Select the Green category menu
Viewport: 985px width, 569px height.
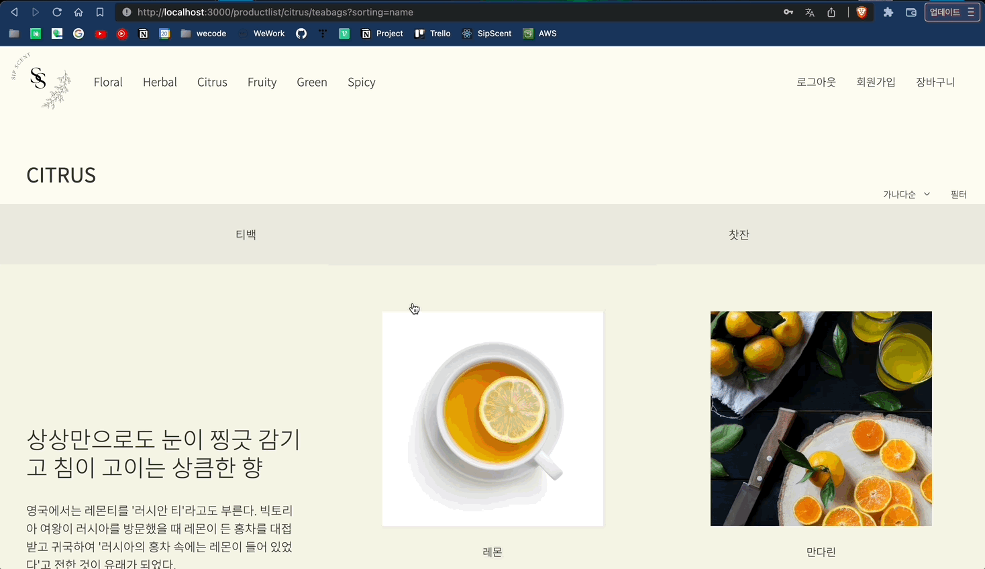(x=312, y=82)
